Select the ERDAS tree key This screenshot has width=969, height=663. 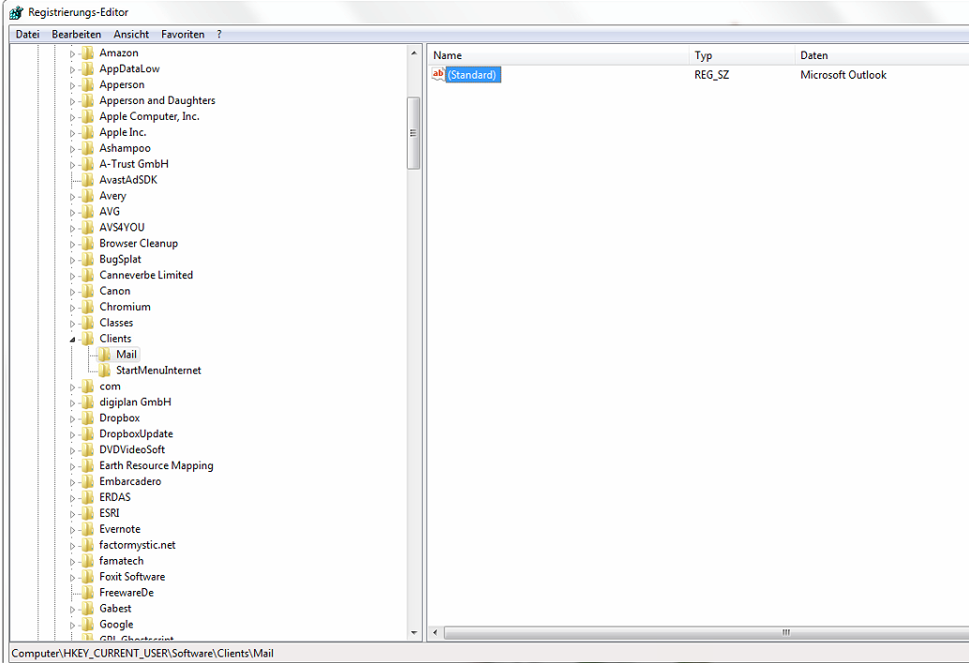[115, 497]
